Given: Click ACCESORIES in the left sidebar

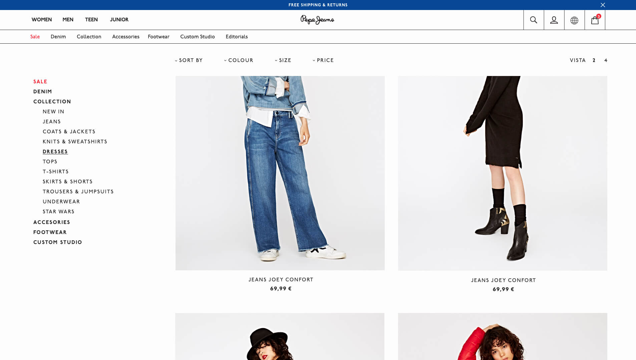Looking at the screenshot, I should coord(52,222).
